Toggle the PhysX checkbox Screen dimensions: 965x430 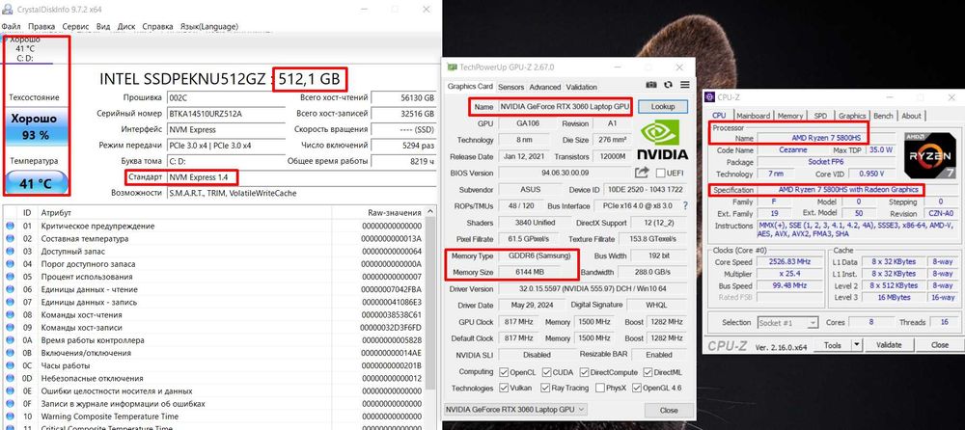pos(599,389)
